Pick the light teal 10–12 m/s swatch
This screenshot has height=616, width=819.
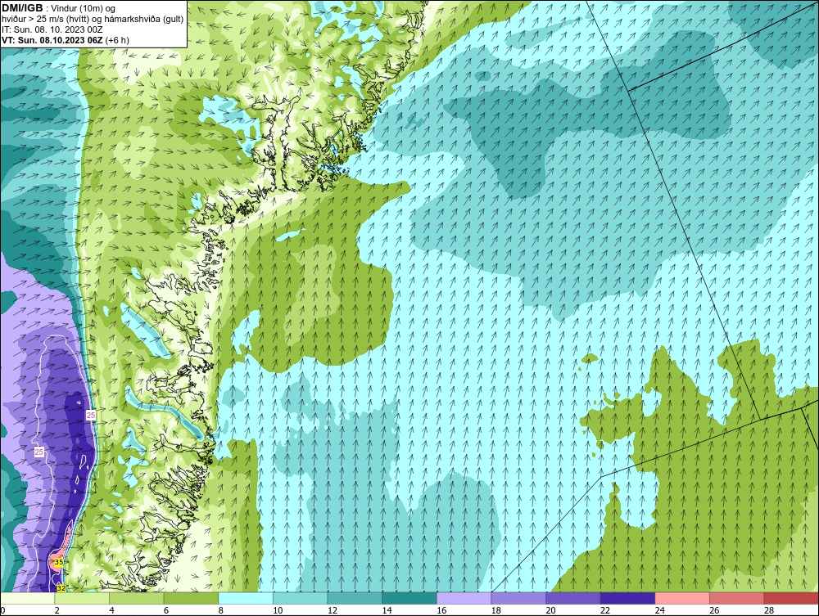click(x=301, y=598)
